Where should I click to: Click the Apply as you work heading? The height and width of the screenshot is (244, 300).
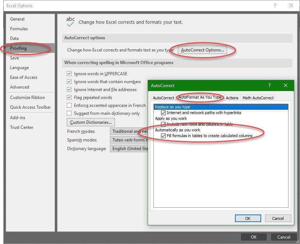point(171,118)
